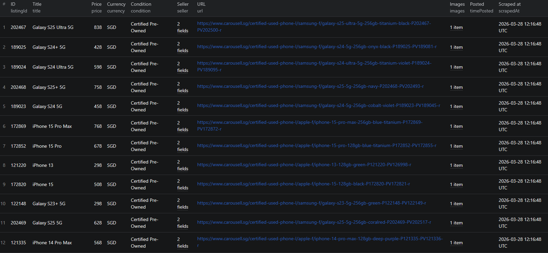Open the Galaxy S24 cobalt-violet listing link
Image resolution: width=548 pixels, height=253 pixels.
click(x=318, y=106)
